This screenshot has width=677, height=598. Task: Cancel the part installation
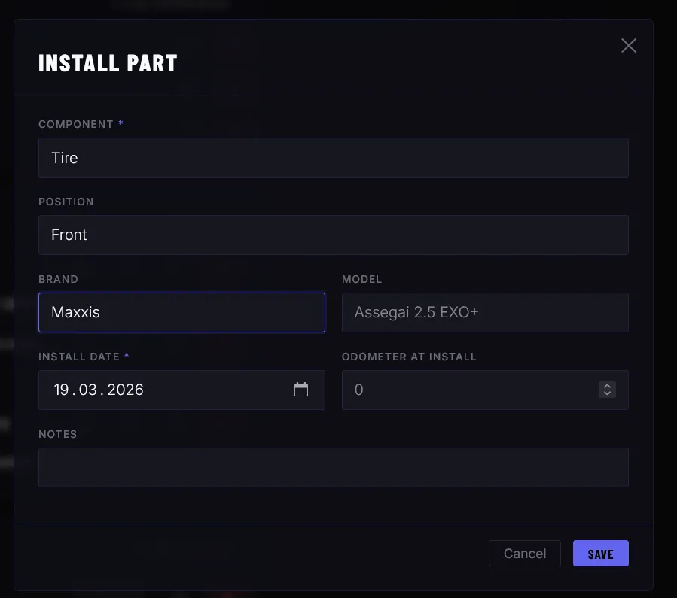(524, 553)
